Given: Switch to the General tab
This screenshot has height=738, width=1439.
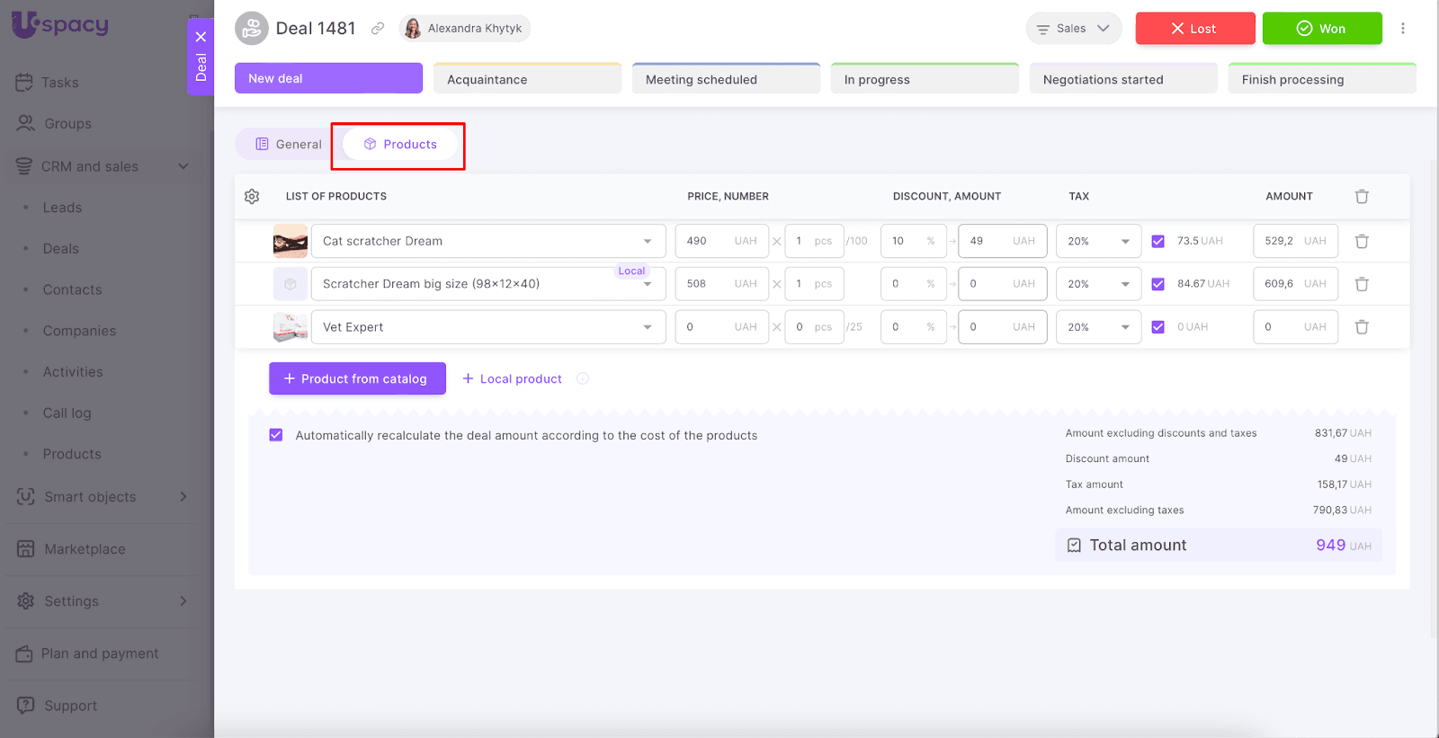Looking at the screenshot, I should point(289,144).
